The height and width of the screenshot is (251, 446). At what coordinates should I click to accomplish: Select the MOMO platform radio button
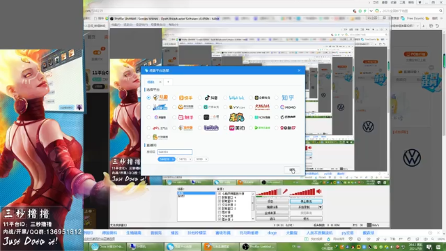277,107
